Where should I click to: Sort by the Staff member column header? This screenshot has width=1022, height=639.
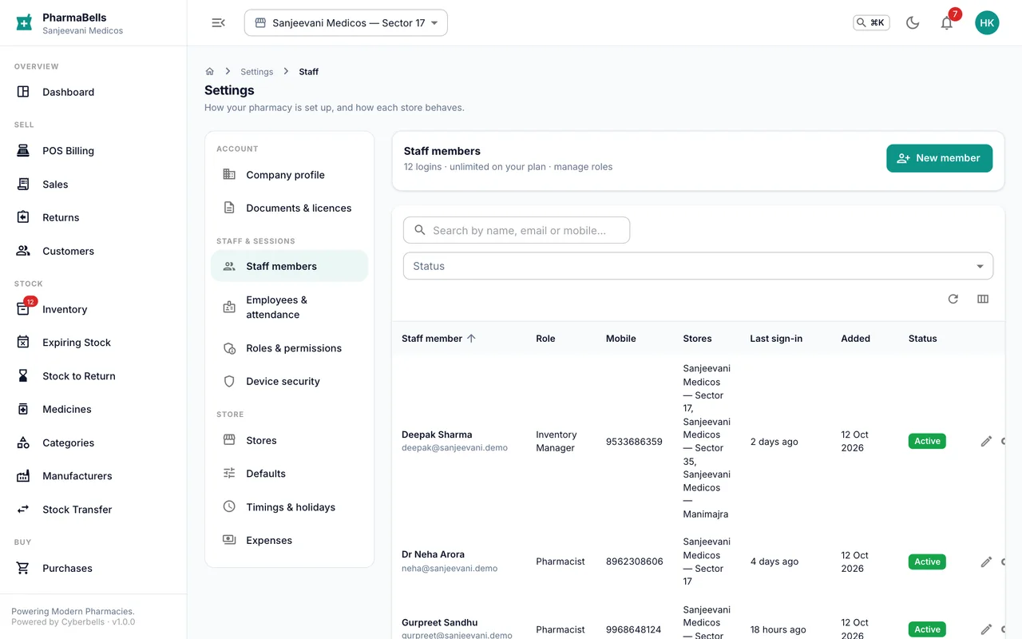pos(438,339)
